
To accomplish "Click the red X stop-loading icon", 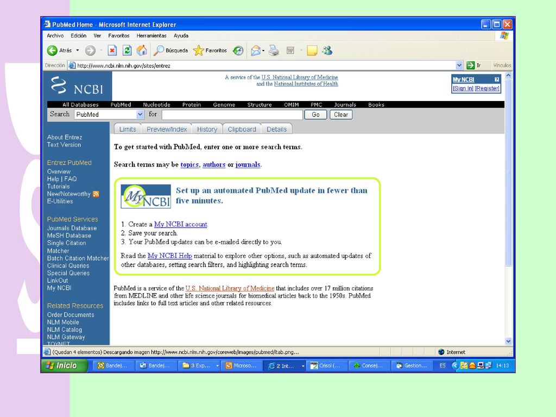I will pos(112,50).
